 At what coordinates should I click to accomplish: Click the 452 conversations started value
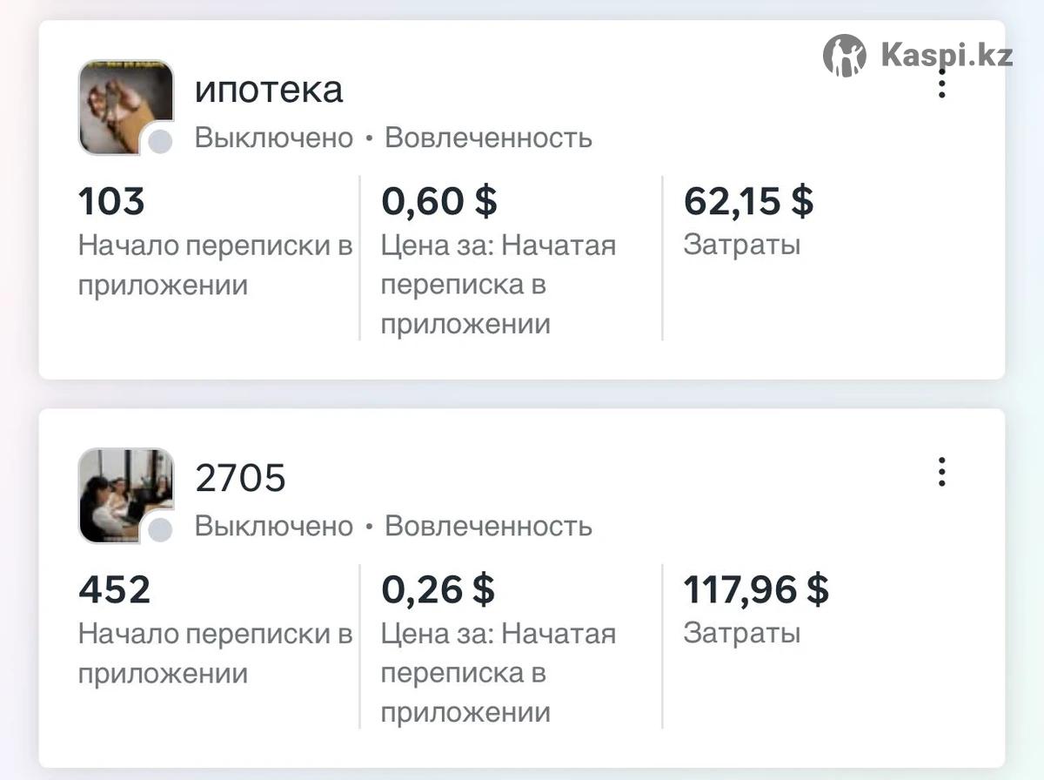click(x=115, y=590)
